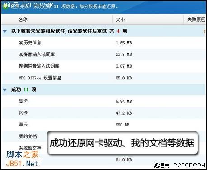Select the 搜狗拼音输入法词库 row
The height and width of the screenshot is (170, 207).
coord(103,66)
